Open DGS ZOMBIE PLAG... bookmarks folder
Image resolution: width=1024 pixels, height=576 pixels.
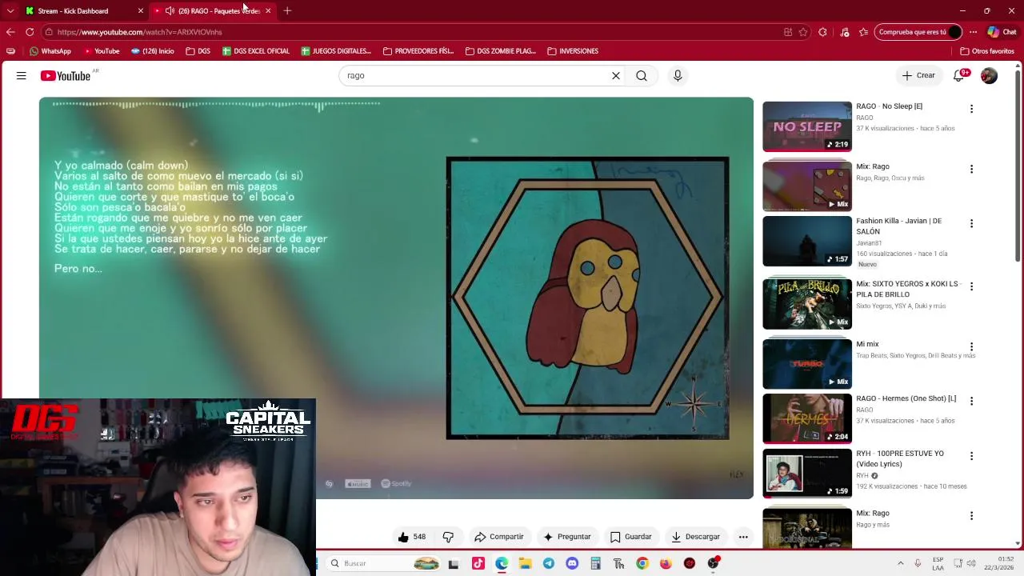(501, 51)
